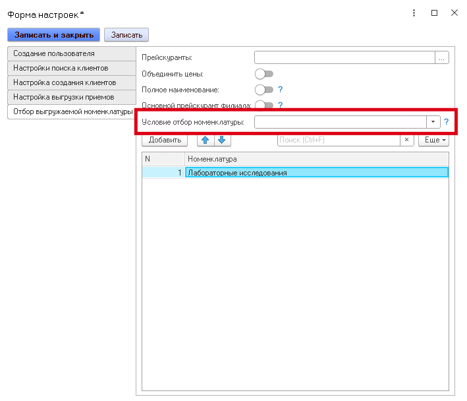Toggle the Объединить цены switch
Viewport: 467px width, 401px height.
tap(263, 74)
